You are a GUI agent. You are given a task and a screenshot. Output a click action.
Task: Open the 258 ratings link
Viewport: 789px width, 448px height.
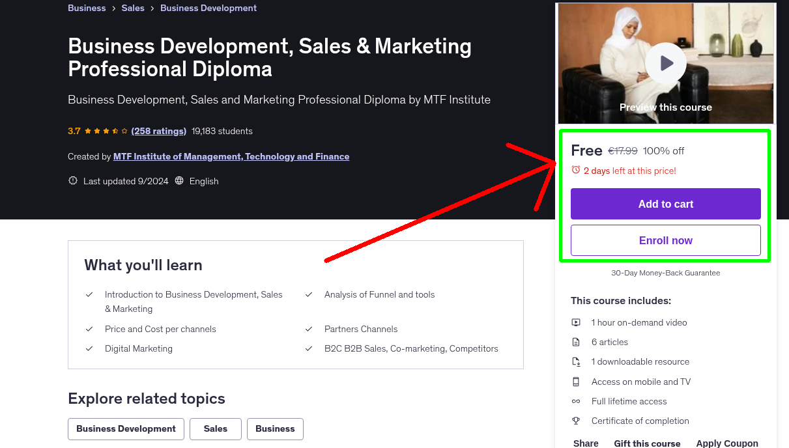pyautogui.click(x=158, y=131)
